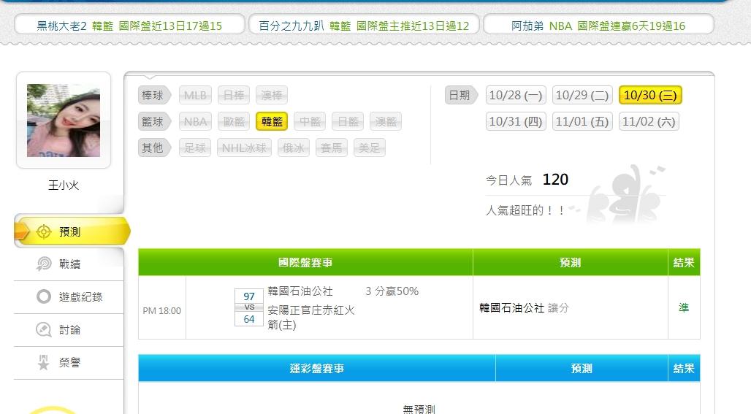
Task: Click the 國際盤賽事 table header
Action: 305,262
